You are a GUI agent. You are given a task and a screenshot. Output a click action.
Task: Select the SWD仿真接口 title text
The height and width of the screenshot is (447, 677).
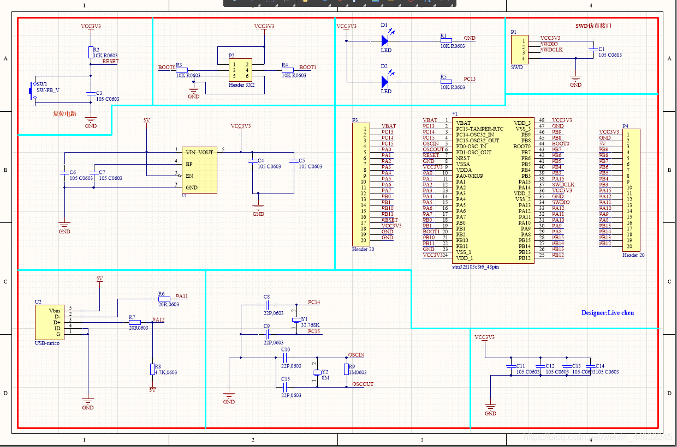(x=593, y=26)
